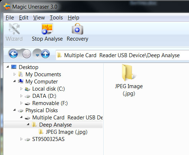Go back with the blue left arrow
Image resolution: width=189 pixels, height=155 pixels.
13,54
